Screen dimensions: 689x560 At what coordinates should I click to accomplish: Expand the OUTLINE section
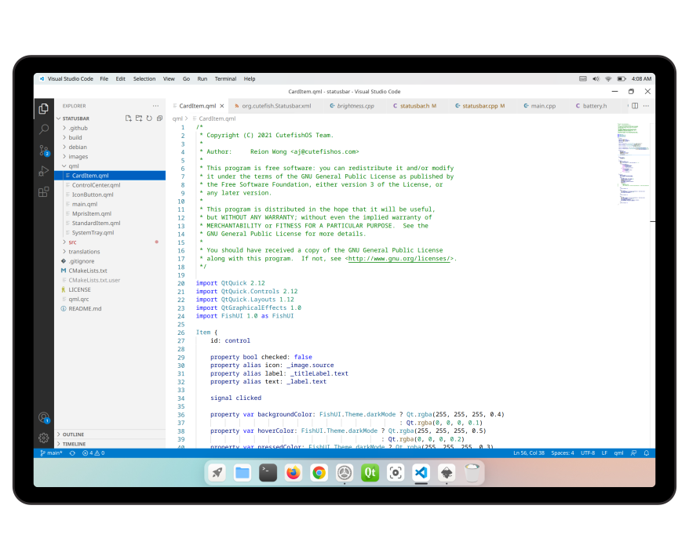110,435
